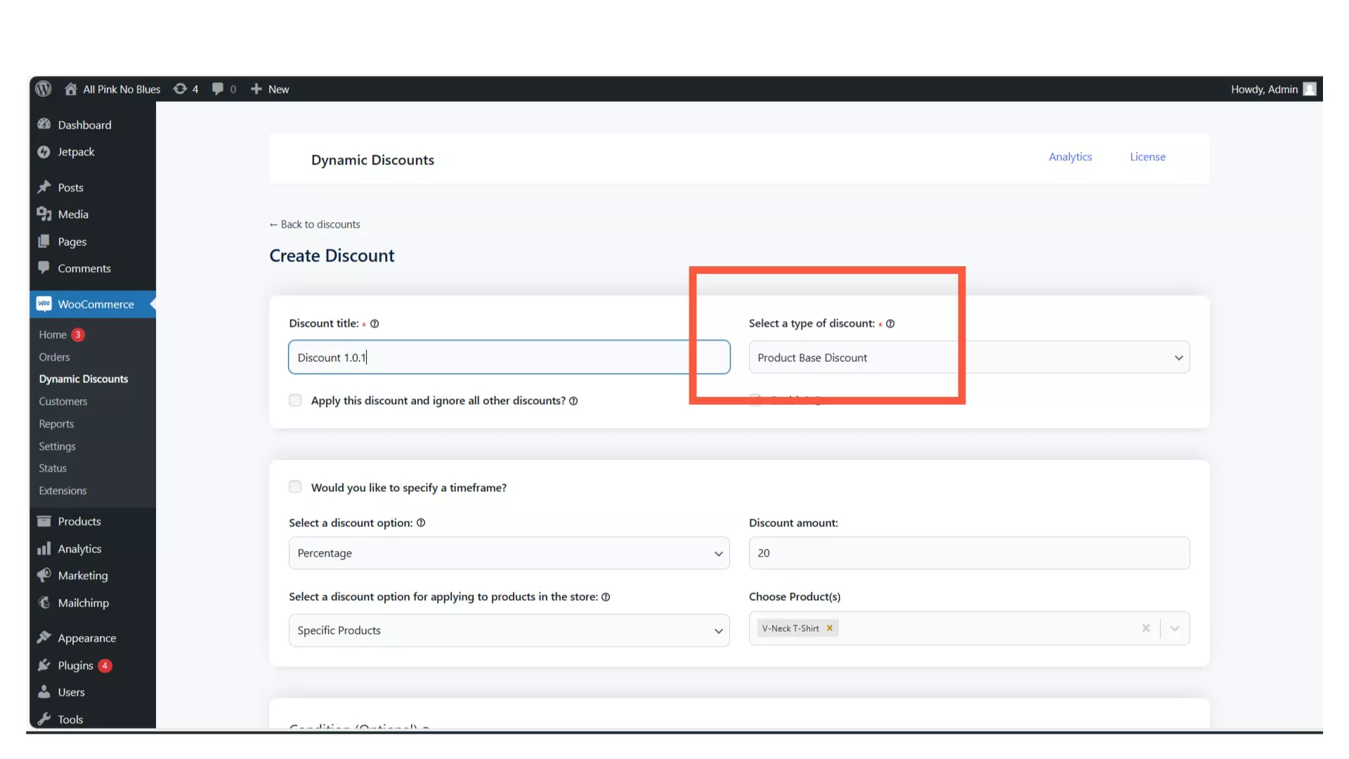Expand Select discount option for products dropdown

tap(509, 630)
